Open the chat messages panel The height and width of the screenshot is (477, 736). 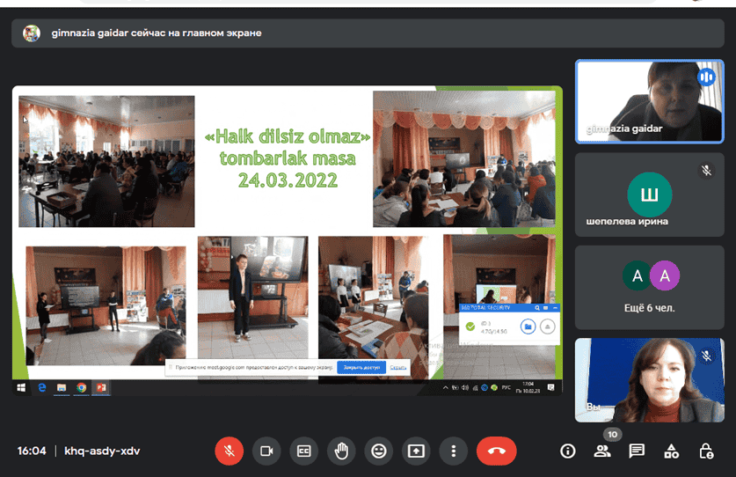(x=637, y=451)
